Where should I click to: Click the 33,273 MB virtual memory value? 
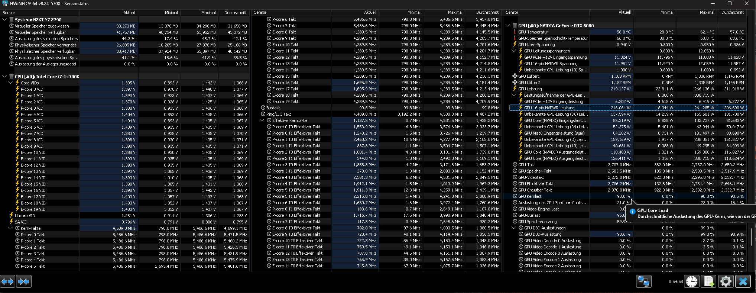126,26
